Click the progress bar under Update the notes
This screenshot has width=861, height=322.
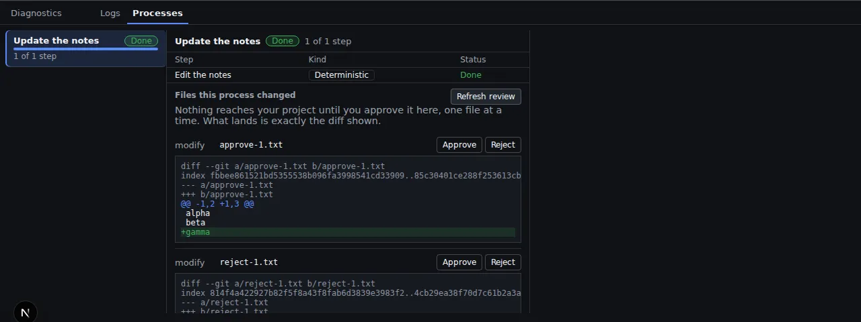coord(86,49)
